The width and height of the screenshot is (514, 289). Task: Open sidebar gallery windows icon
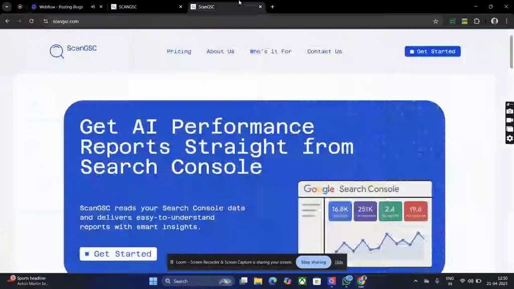point(510,129)
